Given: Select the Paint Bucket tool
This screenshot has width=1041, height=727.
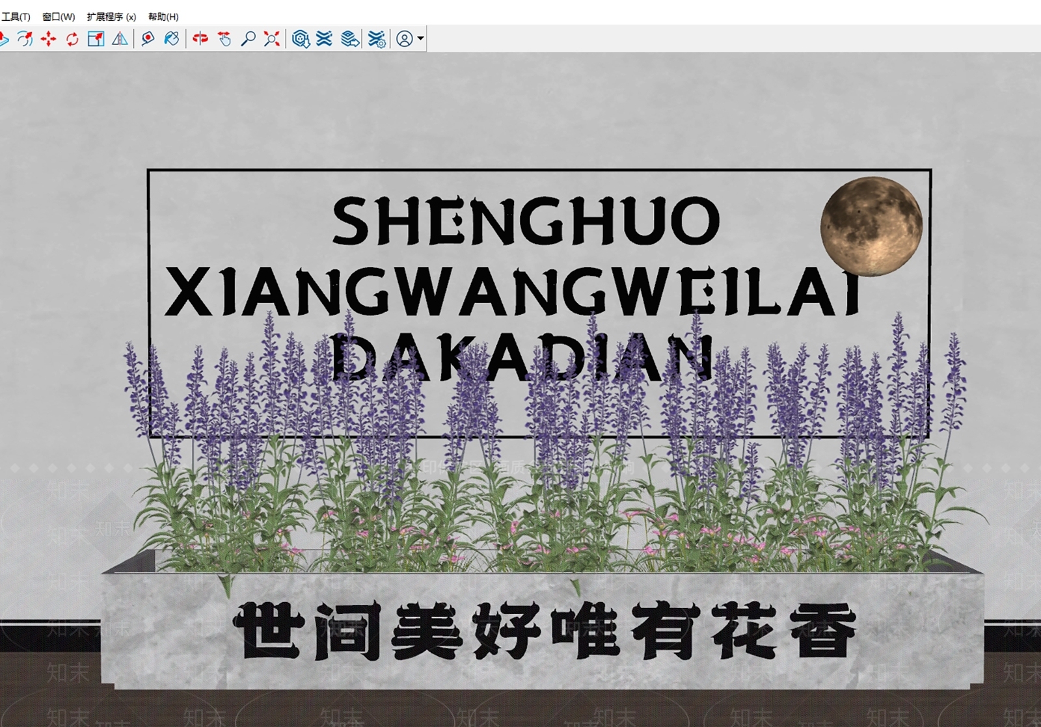Looking at the screenshot, I should 172,39.
